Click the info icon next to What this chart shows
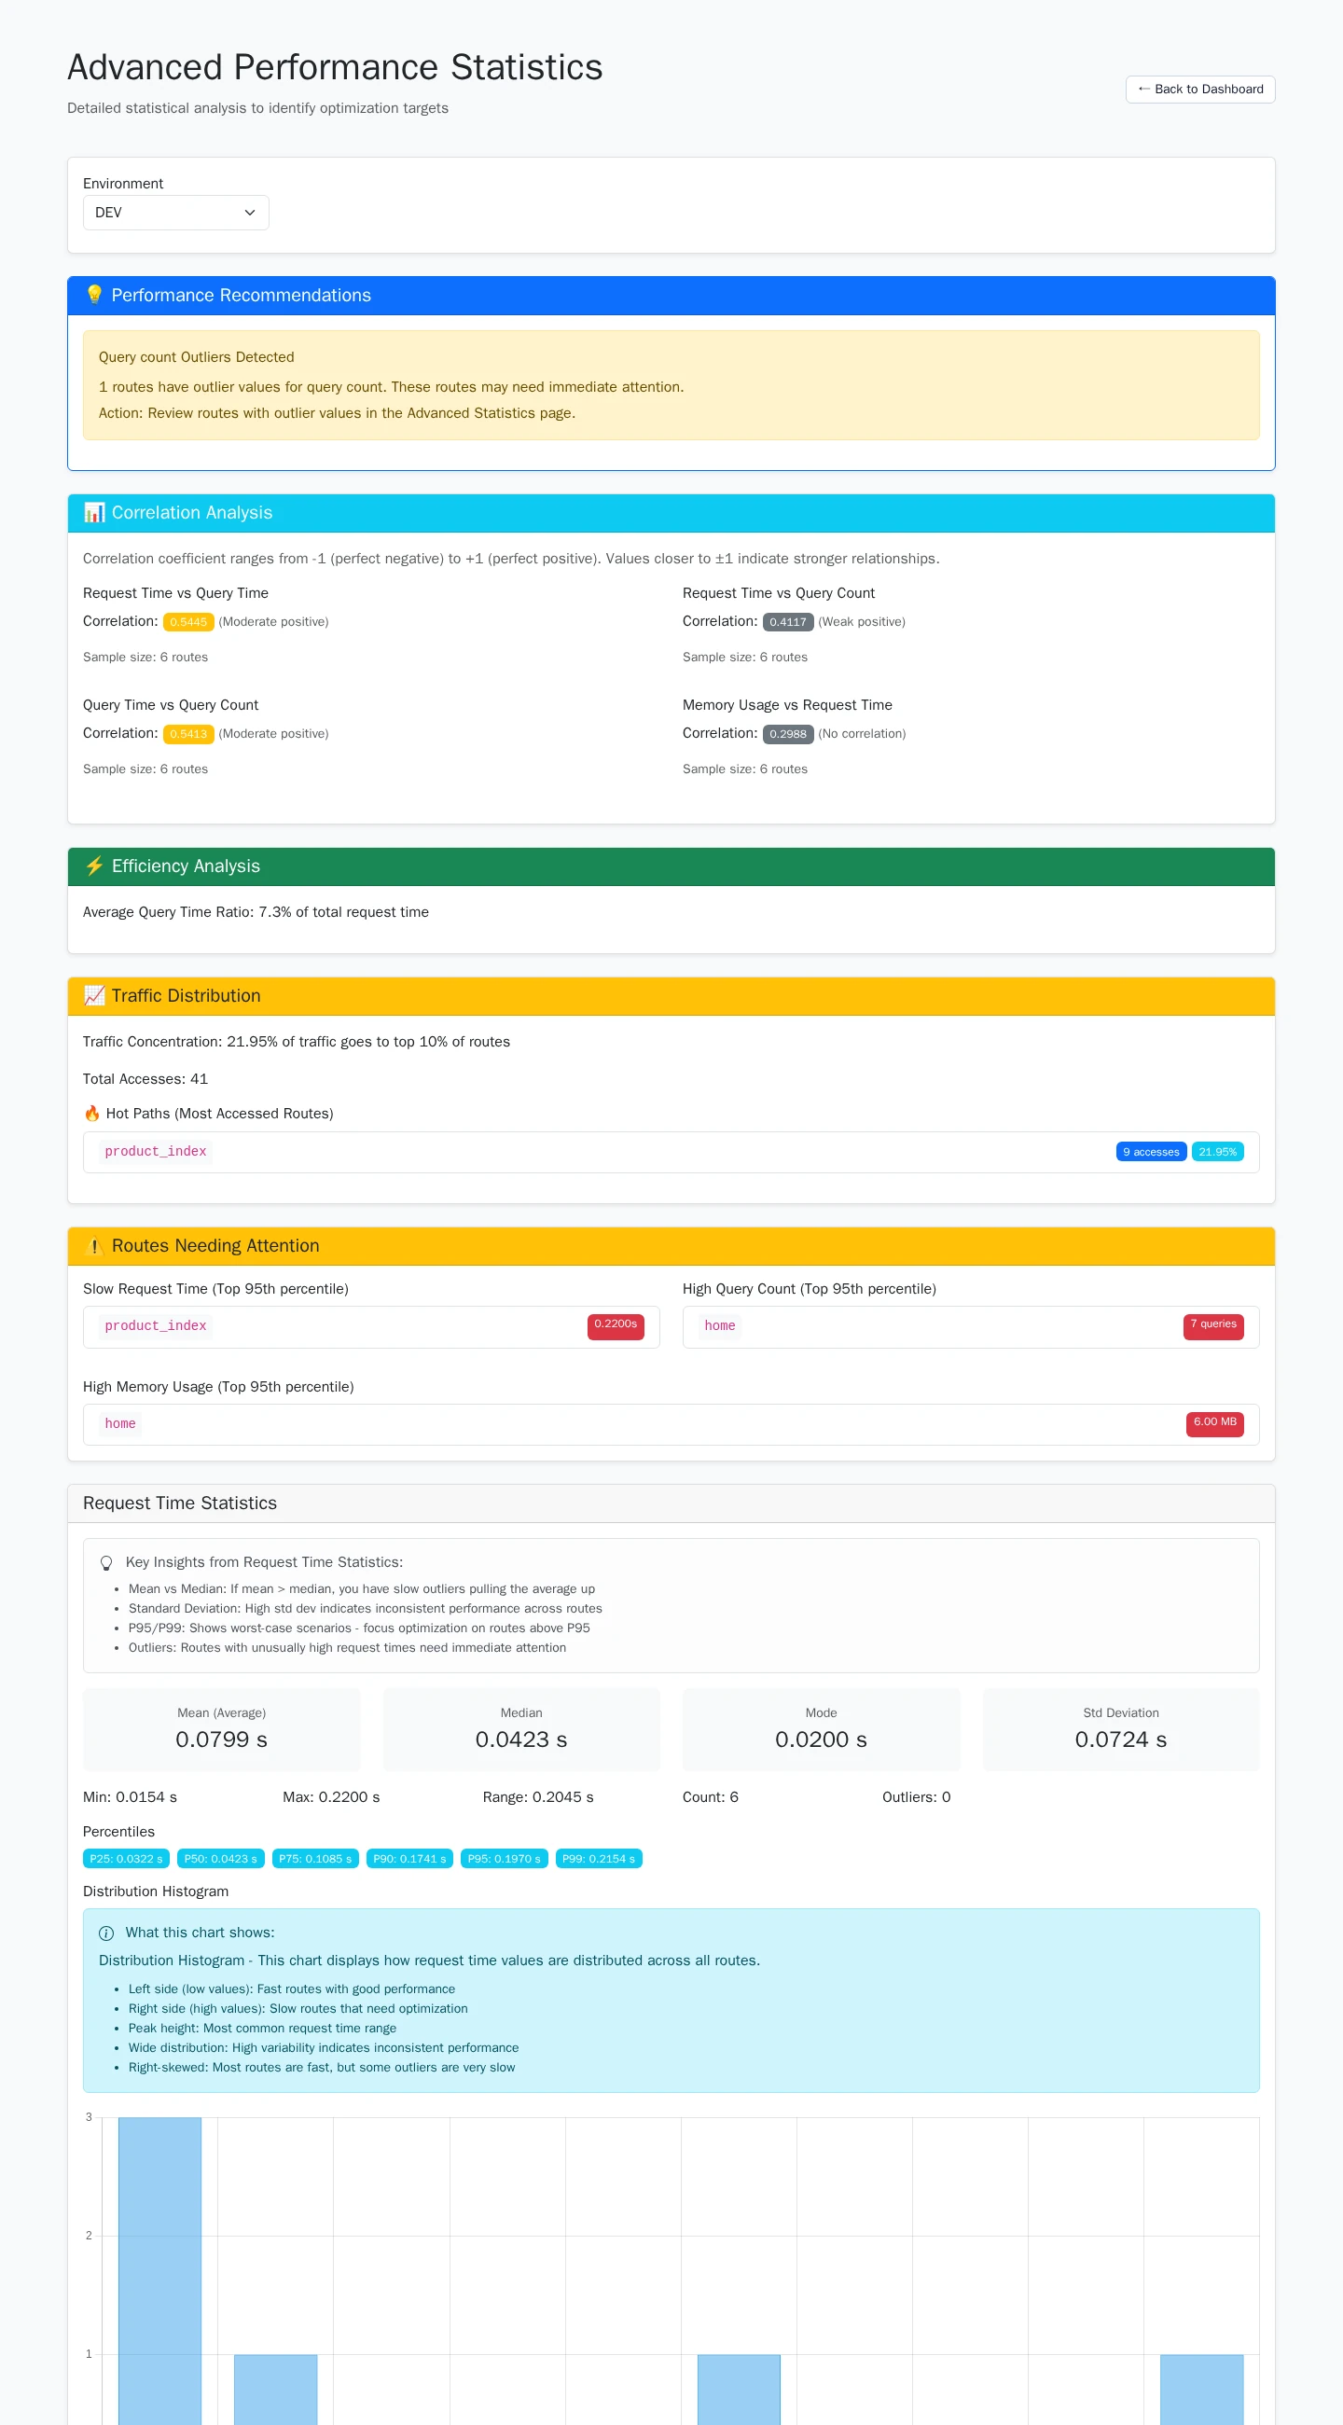 [x=106, y=1933]
